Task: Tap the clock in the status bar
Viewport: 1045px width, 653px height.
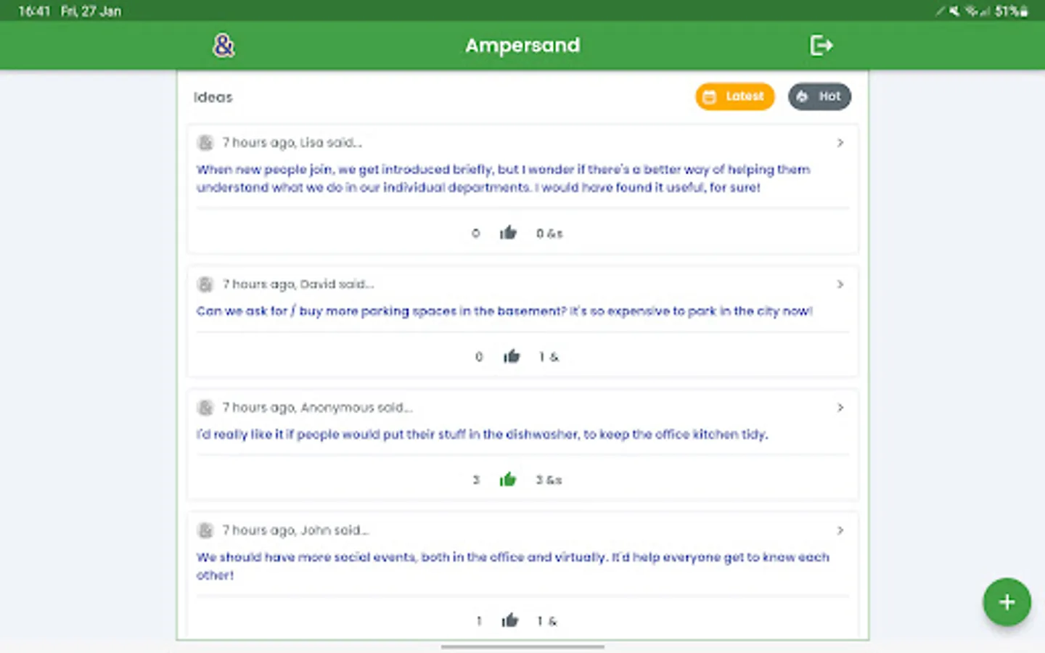Action: (x=34, y=11)
